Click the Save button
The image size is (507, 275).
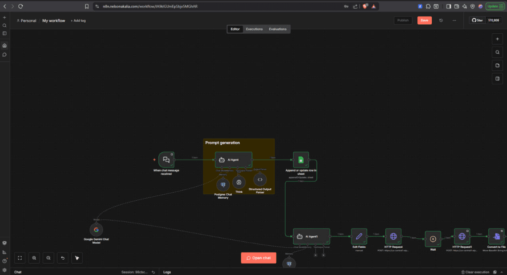click(x=424, y=20)
